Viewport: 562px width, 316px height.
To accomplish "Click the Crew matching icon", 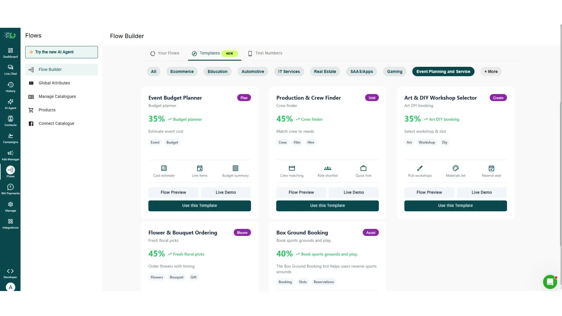I will tap(292, 168).
